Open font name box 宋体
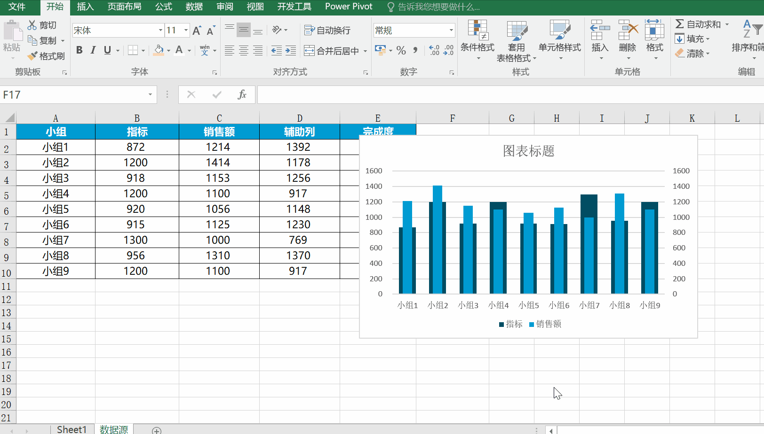This screenshot has width=764, height=434. pyautogui.click(x=118, y=31)
